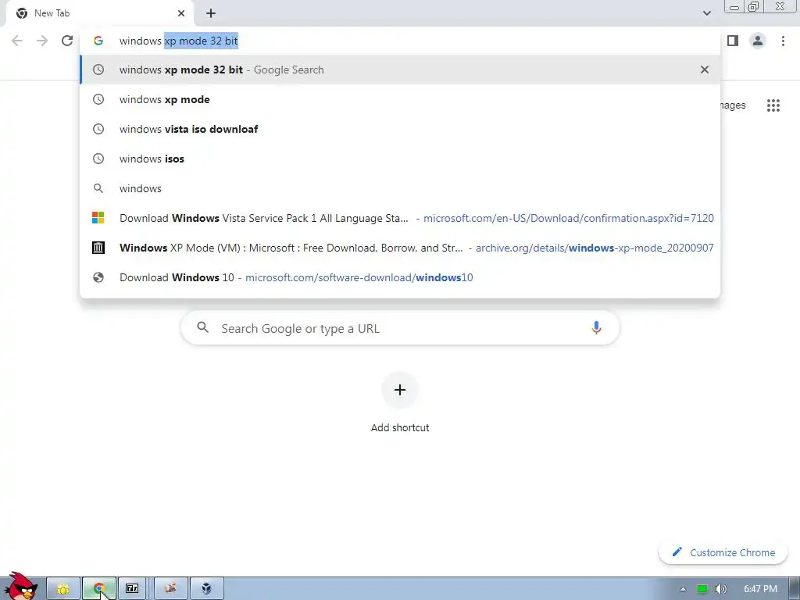Viewport: 800px width, 600px height.
Task: Click the Add shortcut label
Action: (400, 427)
